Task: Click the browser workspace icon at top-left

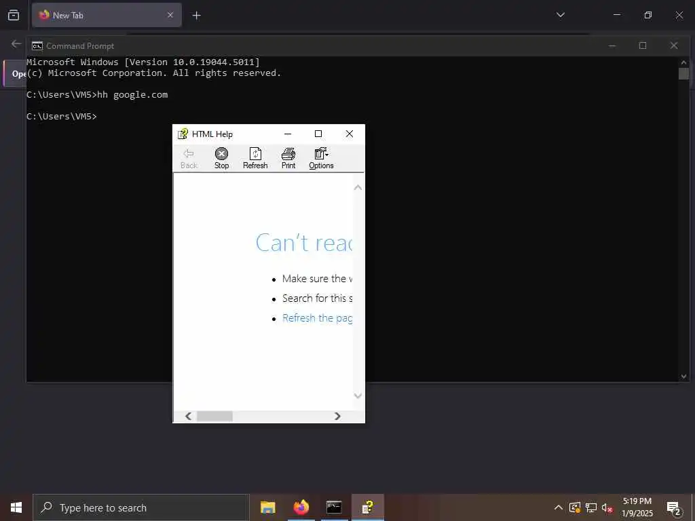Action: coord(14,15)
